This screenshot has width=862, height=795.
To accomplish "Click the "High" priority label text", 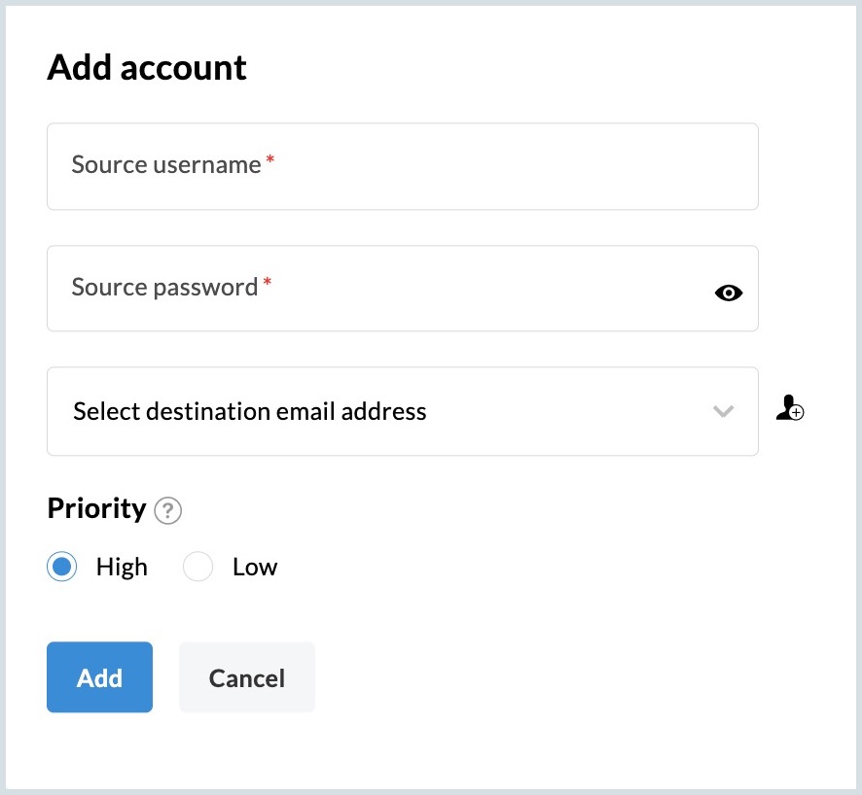I will [x=122, y=567].
